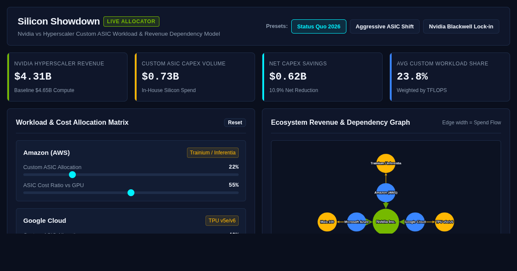Click the 10.9% Net Reduction text
The height and width of the screenshot is (271, 517).
pyautogui.click(x=294, y=90)
